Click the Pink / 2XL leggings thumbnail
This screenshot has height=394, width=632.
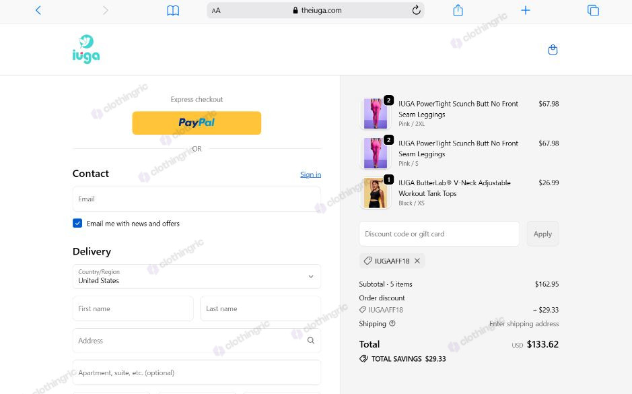click(376, 114)
